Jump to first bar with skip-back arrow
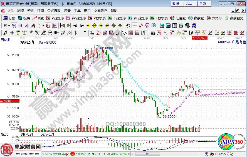Screen dimensions: 247x157 tap(63, 26)
